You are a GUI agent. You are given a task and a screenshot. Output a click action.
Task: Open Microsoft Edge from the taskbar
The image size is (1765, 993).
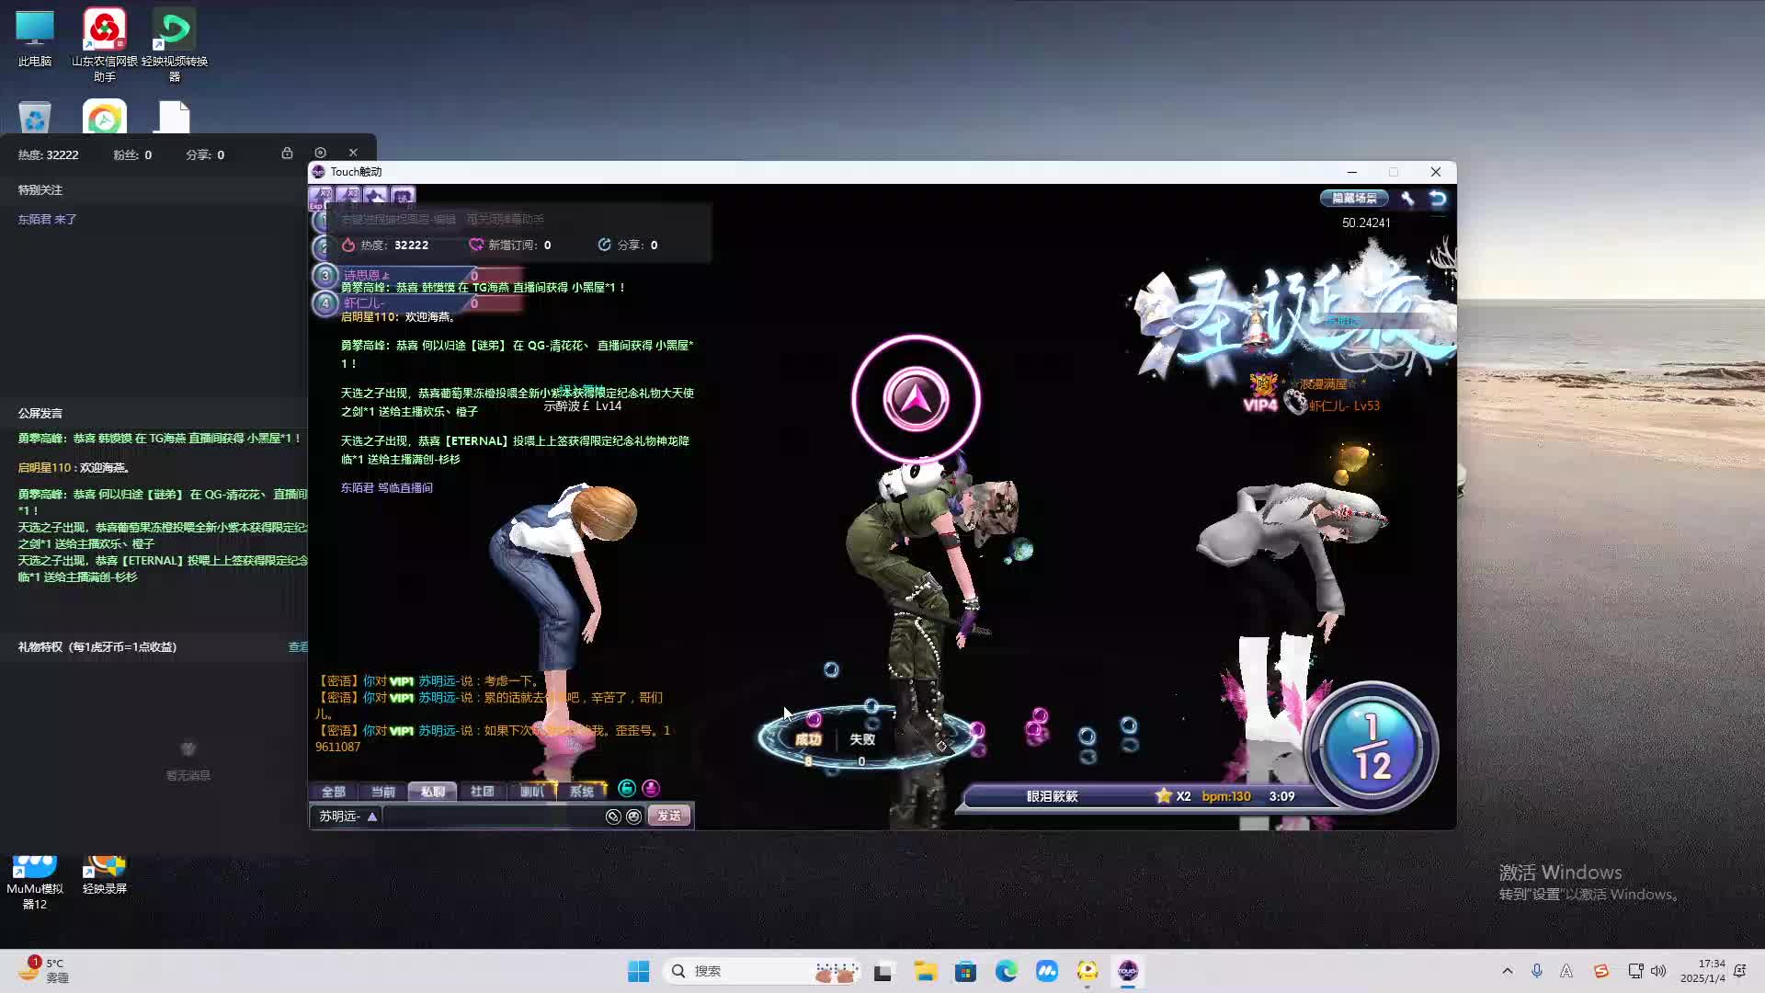pos(1006,971)
